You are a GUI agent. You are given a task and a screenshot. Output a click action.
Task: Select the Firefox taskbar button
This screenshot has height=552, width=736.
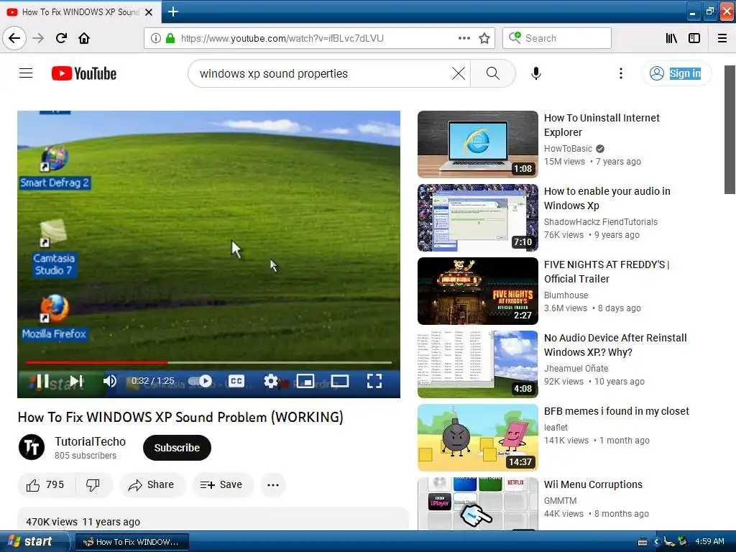[132, 542]
